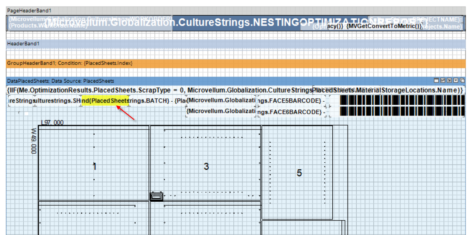Select the GroupHeaderBand1 condition band header
Viewport: 472px width, 235px height.
pyautogui.click(x=236, y=63)
